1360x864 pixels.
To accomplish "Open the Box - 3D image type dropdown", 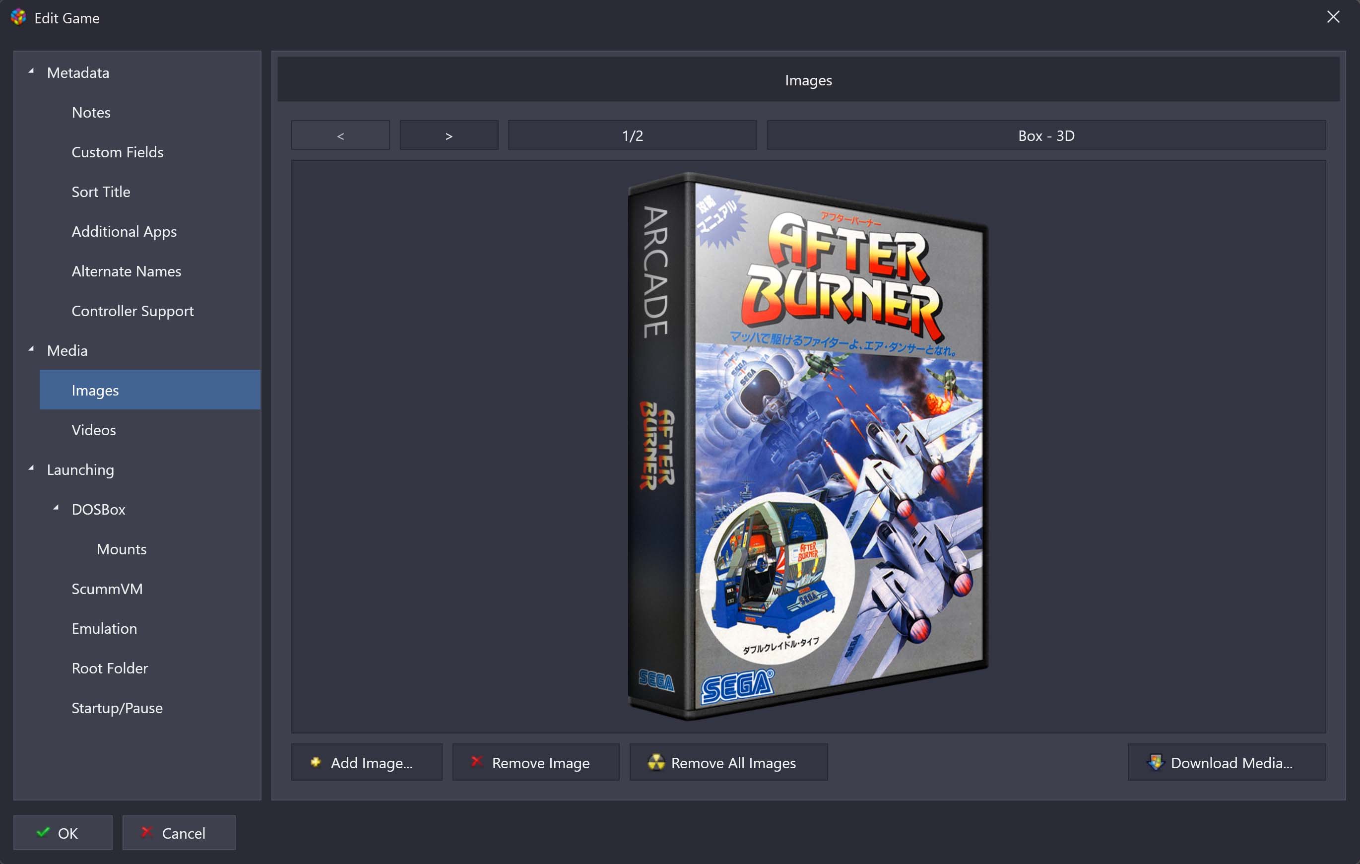I will coord(1046,135).
